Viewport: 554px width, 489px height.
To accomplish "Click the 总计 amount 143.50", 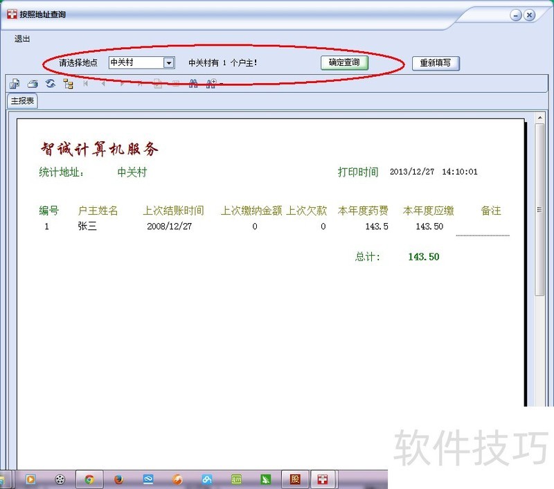I will [423, 257].
